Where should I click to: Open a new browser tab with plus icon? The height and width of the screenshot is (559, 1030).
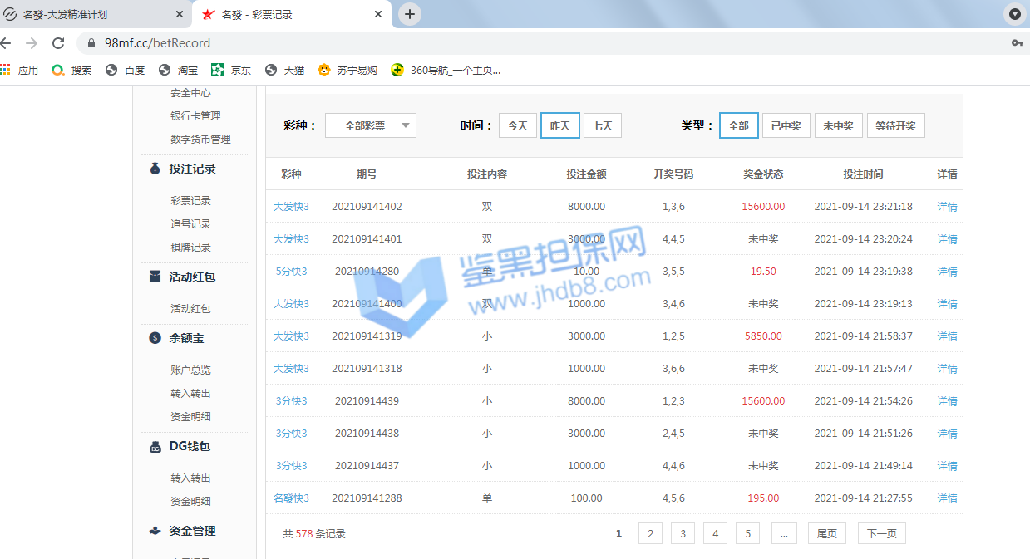pyautogui.click(x=409, y=14)
